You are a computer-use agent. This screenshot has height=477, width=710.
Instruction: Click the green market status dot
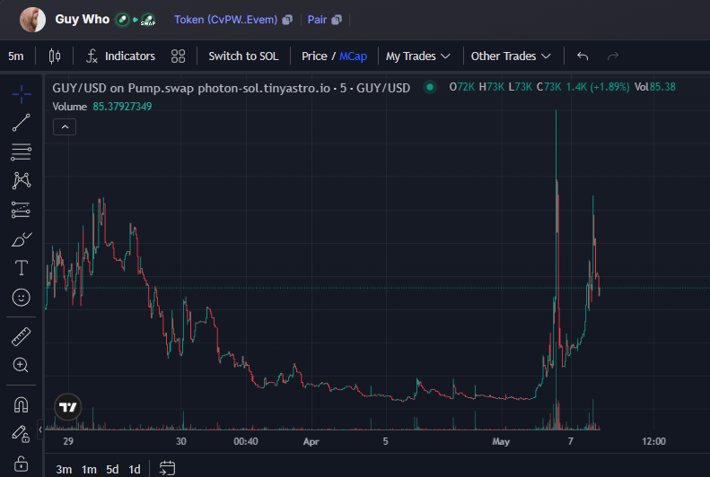coord(430,87)
